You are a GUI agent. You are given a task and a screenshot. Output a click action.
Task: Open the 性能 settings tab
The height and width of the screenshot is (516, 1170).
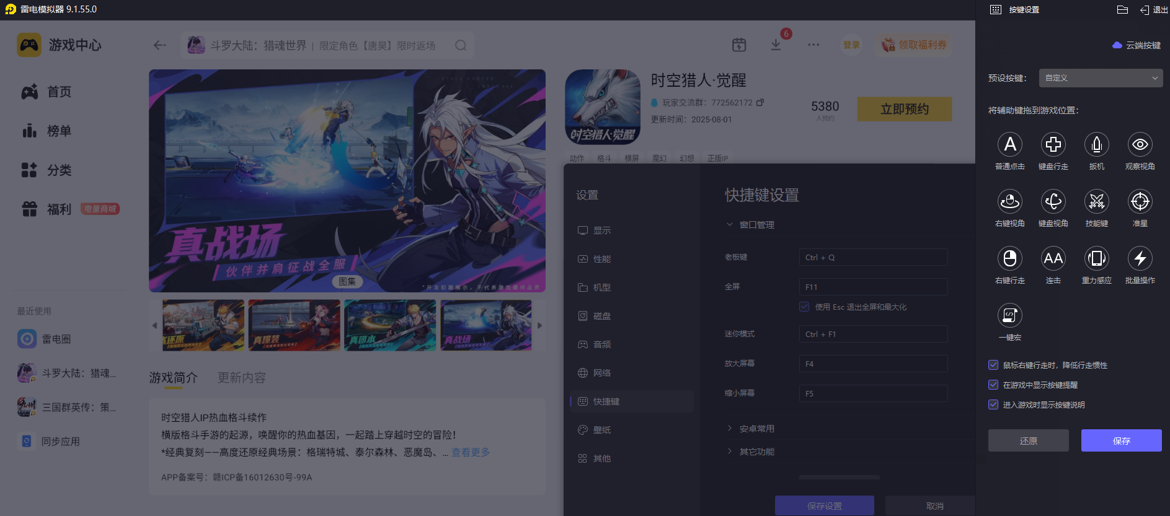(632, 259)
